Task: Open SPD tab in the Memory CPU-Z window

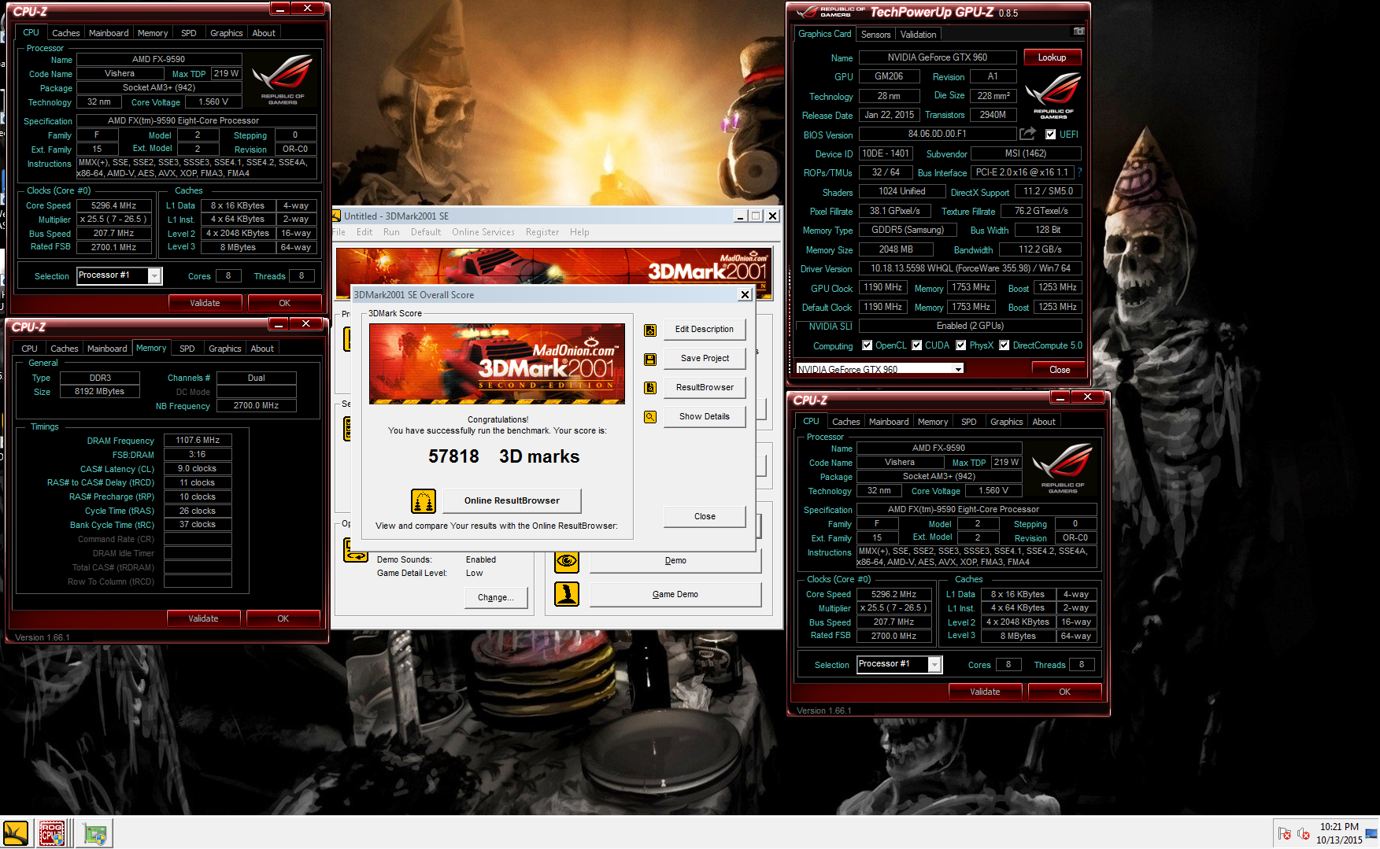Action: pyautogui.click(x=187, y=349)
